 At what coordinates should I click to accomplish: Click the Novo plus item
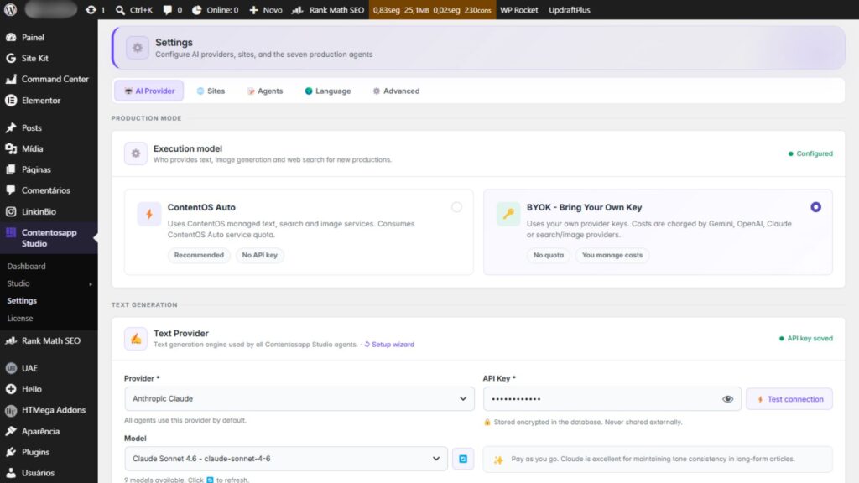point(266,10)
